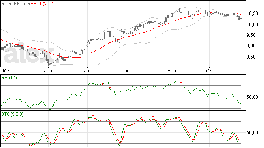
Task: Click the September red sell arrow in RSI panel
Action: click(181, 82)
